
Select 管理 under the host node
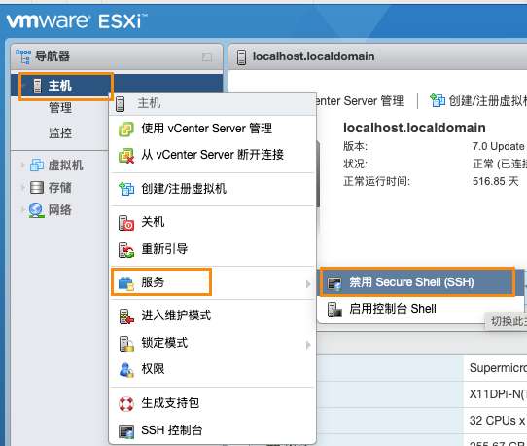click(x=60, y=108)
